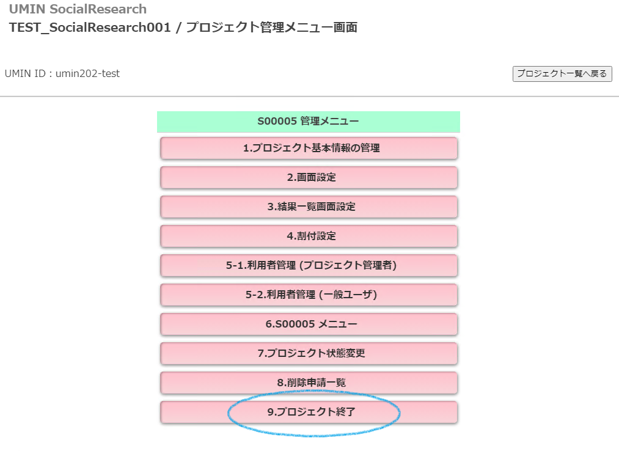Open 5-2.利用者管理 (一般ユーザ)
This screenshot has width=619, height=451.
(309, 295)
